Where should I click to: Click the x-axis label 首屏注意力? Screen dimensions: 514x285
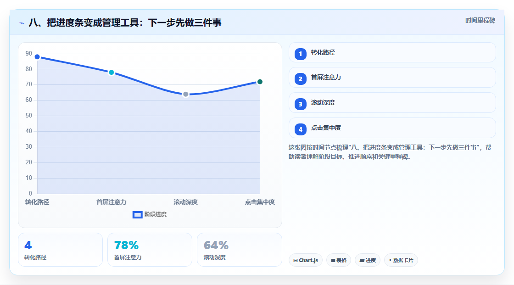point(112,202)
